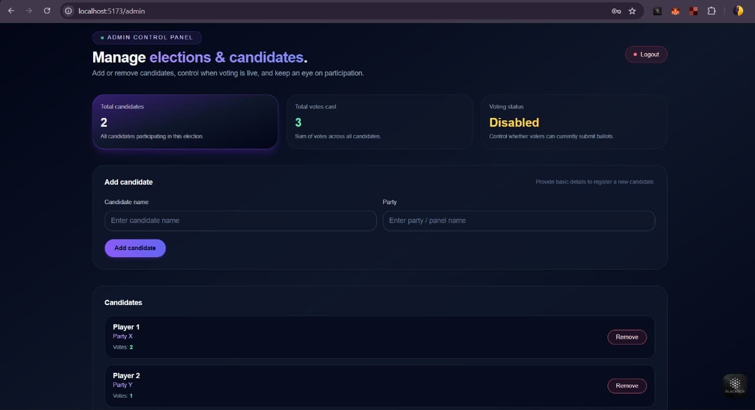
Task: Click the Player 1 candidate name
Action: 126,327
